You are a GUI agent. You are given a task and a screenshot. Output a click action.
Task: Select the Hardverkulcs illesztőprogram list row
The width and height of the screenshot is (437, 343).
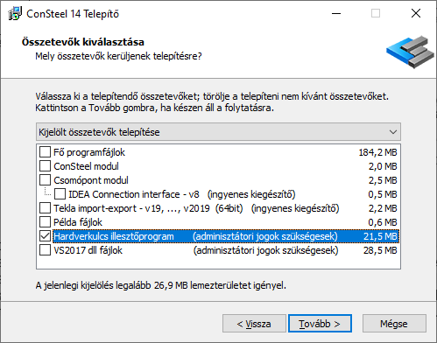[226, 236]
